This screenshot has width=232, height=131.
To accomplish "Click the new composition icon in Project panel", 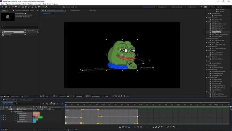I will click(x=8, y=96).
